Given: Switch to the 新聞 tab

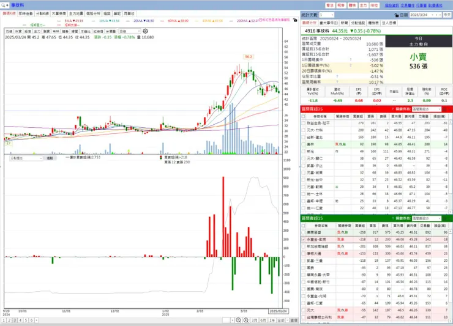Looking at the screenshot, I should pyautogui.click(x=344, y=23).
